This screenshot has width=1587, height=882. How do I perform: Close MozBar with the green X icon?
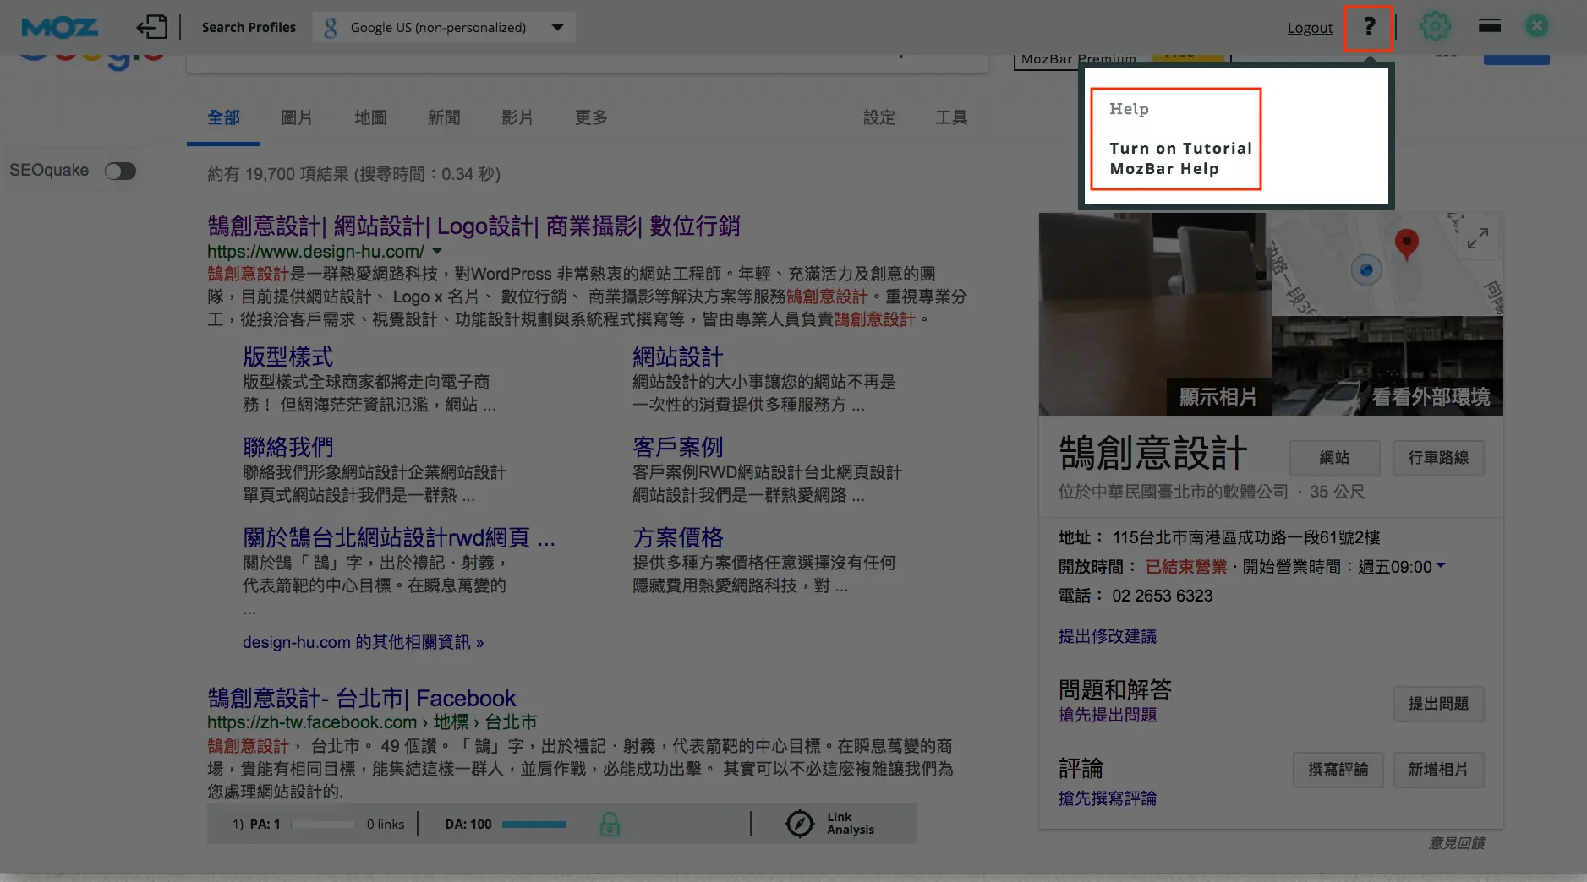pyautogui.click(x=1537, y=26)
